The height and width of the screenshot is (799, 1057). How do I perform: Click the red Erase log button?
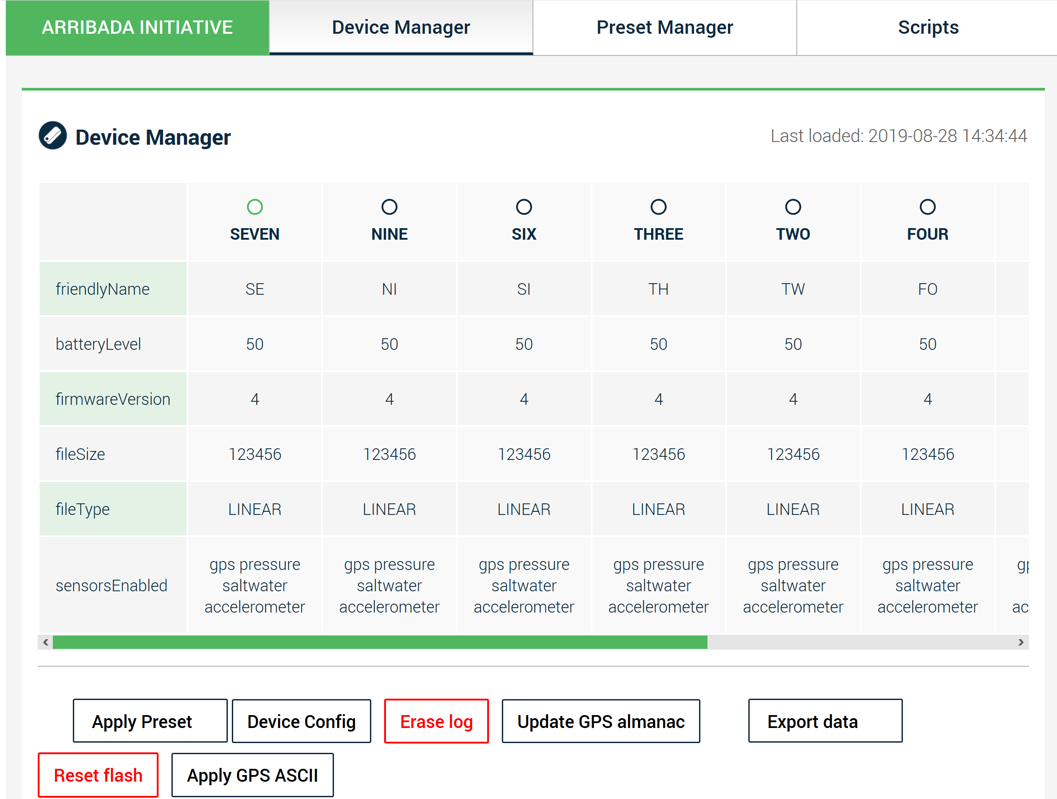(436, 721)
